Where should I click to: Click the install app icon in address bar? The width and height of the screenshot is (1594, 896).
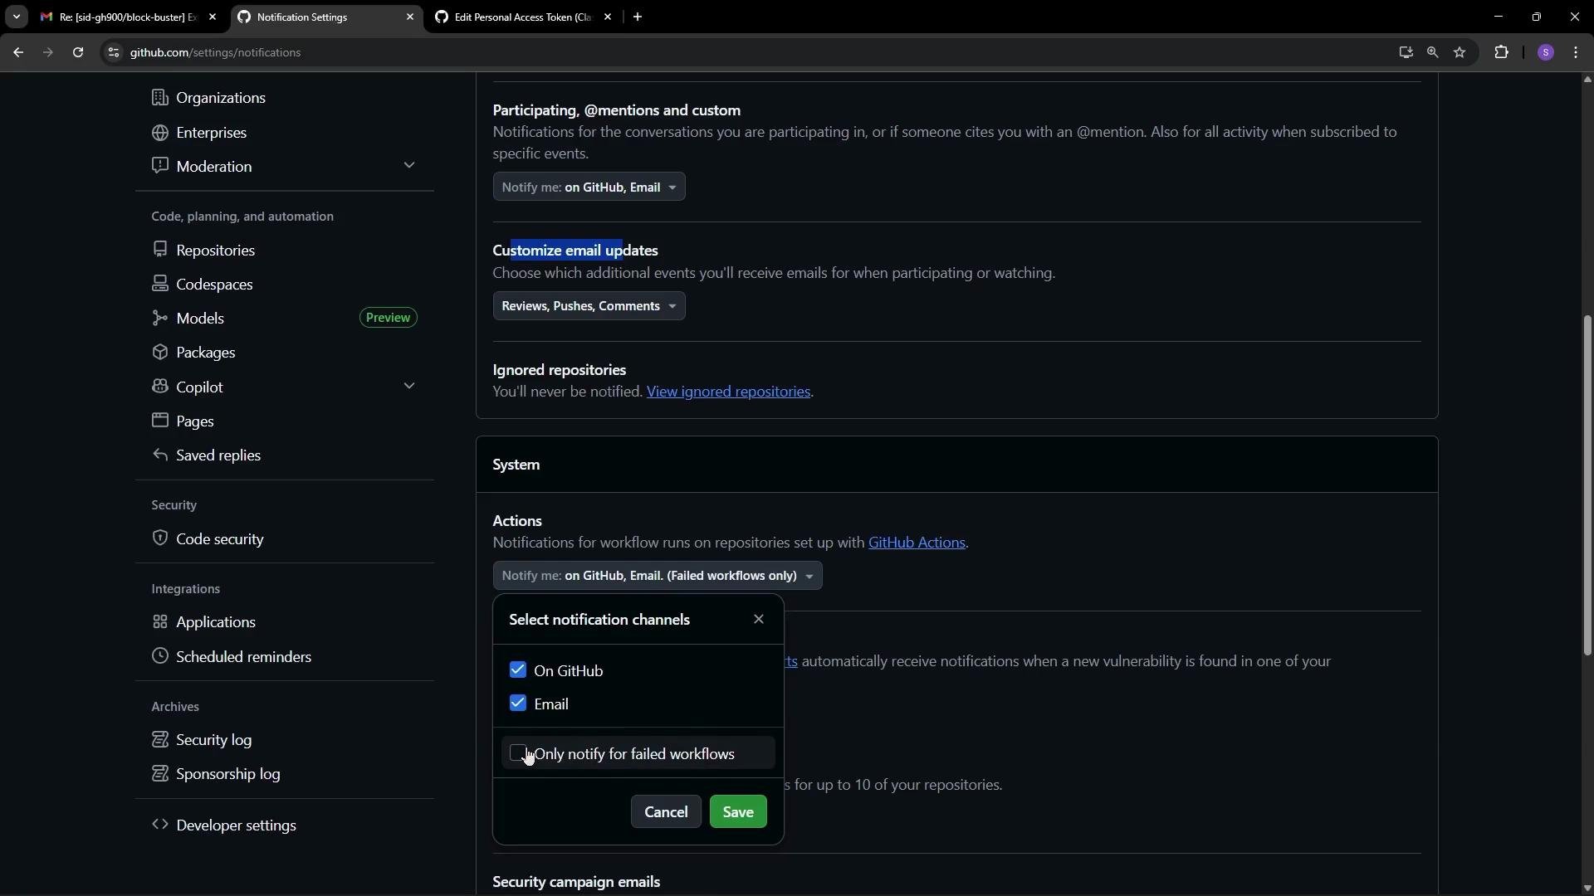coord(1405,52)
